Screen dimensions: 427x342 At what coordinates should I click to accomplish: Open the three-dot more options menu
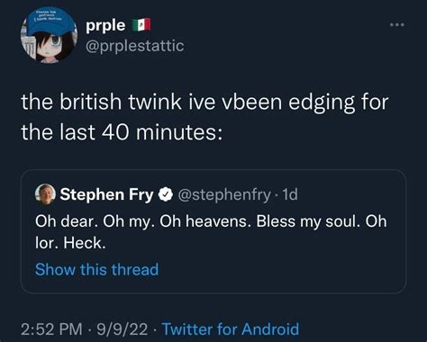click(397, 25)
